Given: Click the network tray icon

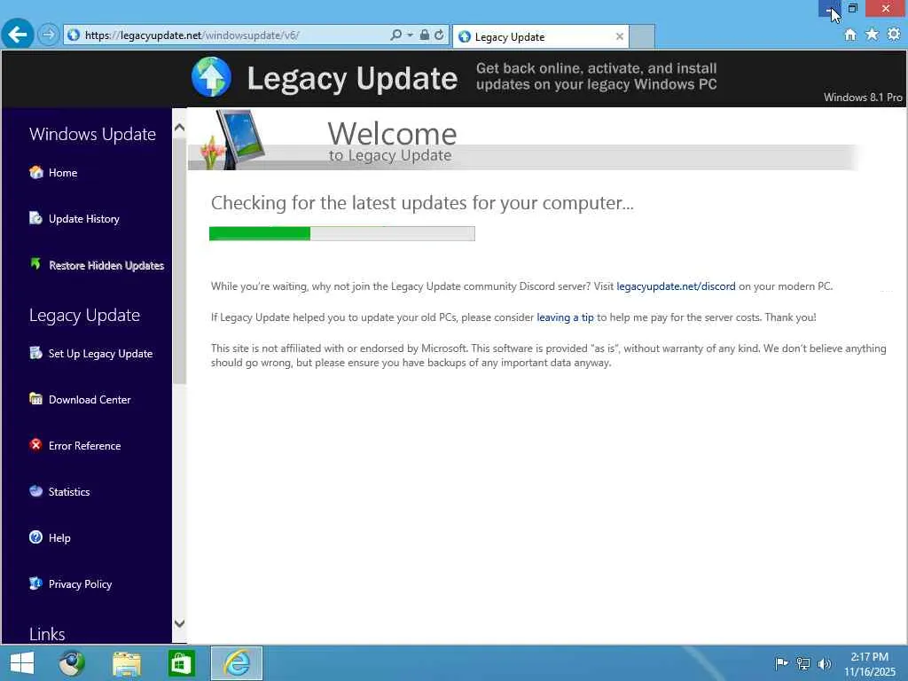Looking at the screenshot, I should 803,663.
